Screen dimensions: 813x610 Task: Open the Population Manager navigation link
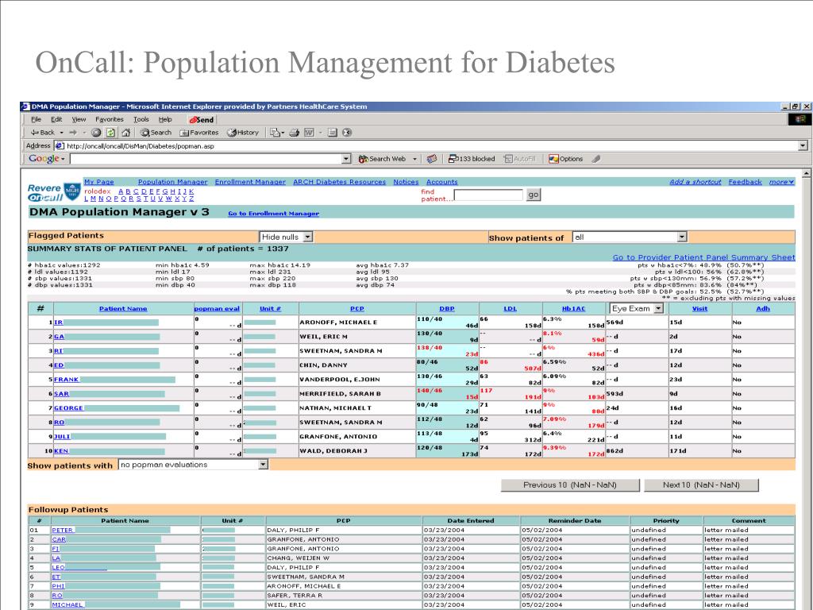point(172,182)
